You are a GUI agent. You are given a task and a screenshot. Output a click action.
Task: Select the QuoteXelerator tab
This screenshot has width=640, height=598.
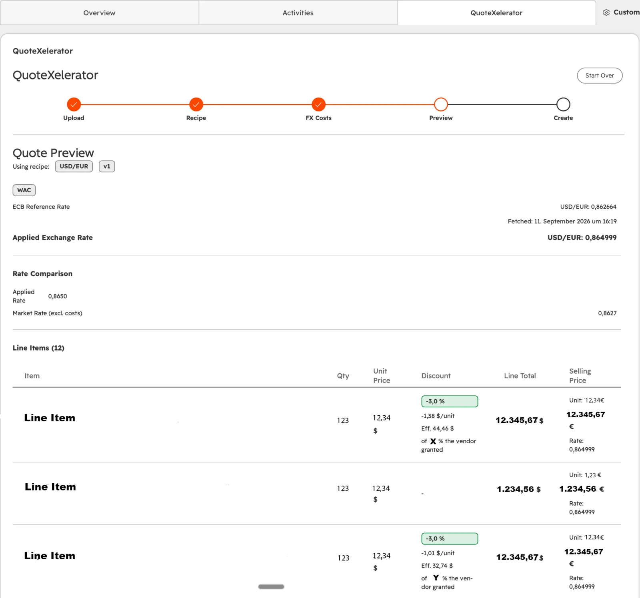pyautogui.click(x=496, y=13)
